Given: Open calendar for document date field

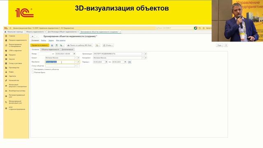Looking at the screenshot, I should (x=74, y=54).
